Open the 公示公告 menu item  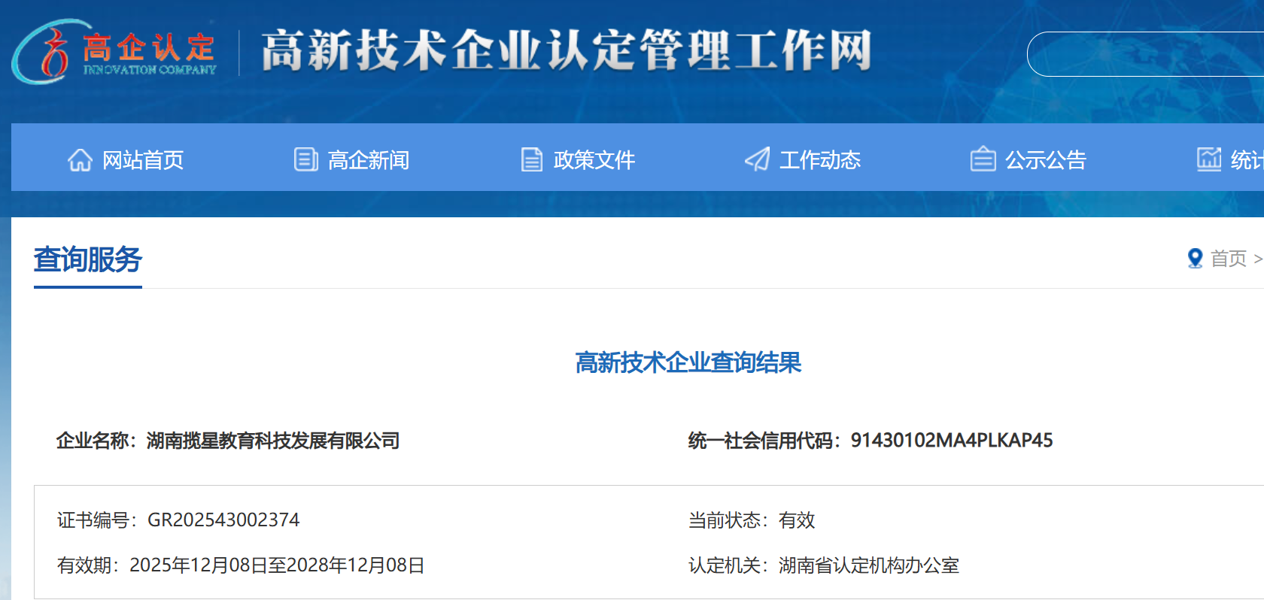point(1046,160)
